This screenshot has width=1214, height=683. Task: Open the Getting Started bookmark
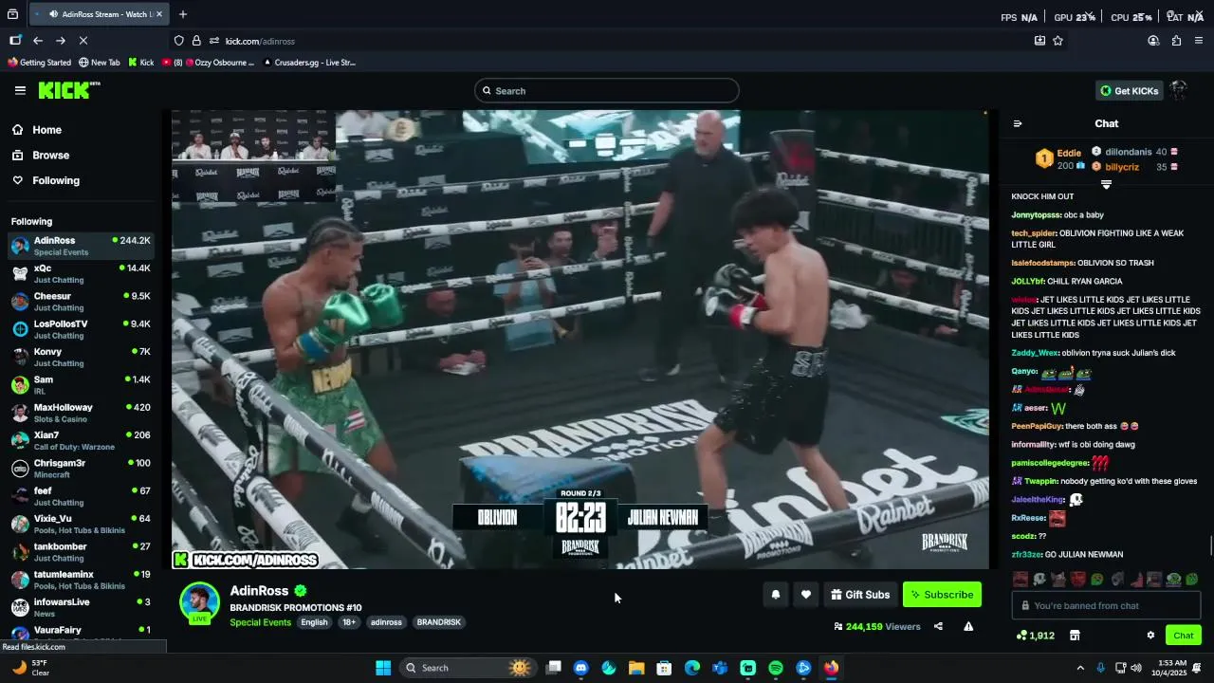39,63
